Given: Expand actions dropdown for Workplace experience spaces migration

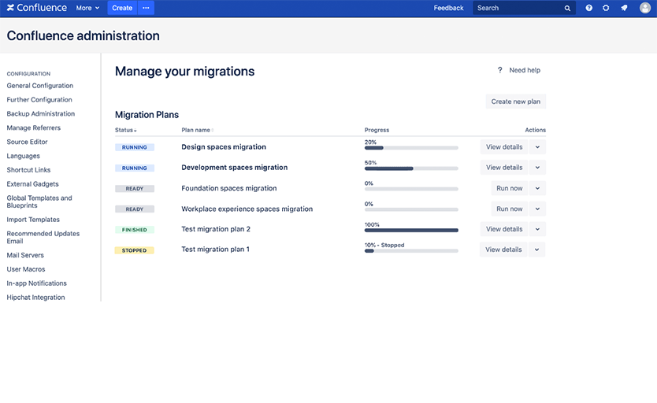Looking at the screenshot, I should pyautogui.click(x=537, y=209).
